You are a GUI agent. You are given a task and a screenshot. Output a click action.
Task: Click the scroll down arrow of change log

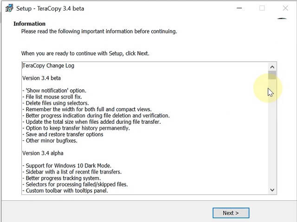(272, 190)
